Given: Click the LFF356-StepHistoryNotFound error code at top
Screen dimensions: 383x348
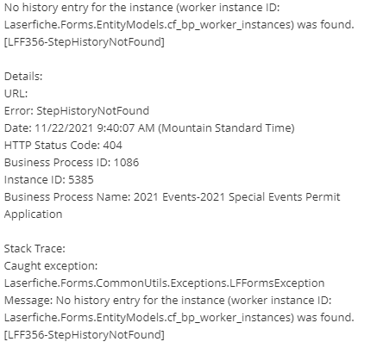Looking at the screenshot, I should tap(85, 42).
